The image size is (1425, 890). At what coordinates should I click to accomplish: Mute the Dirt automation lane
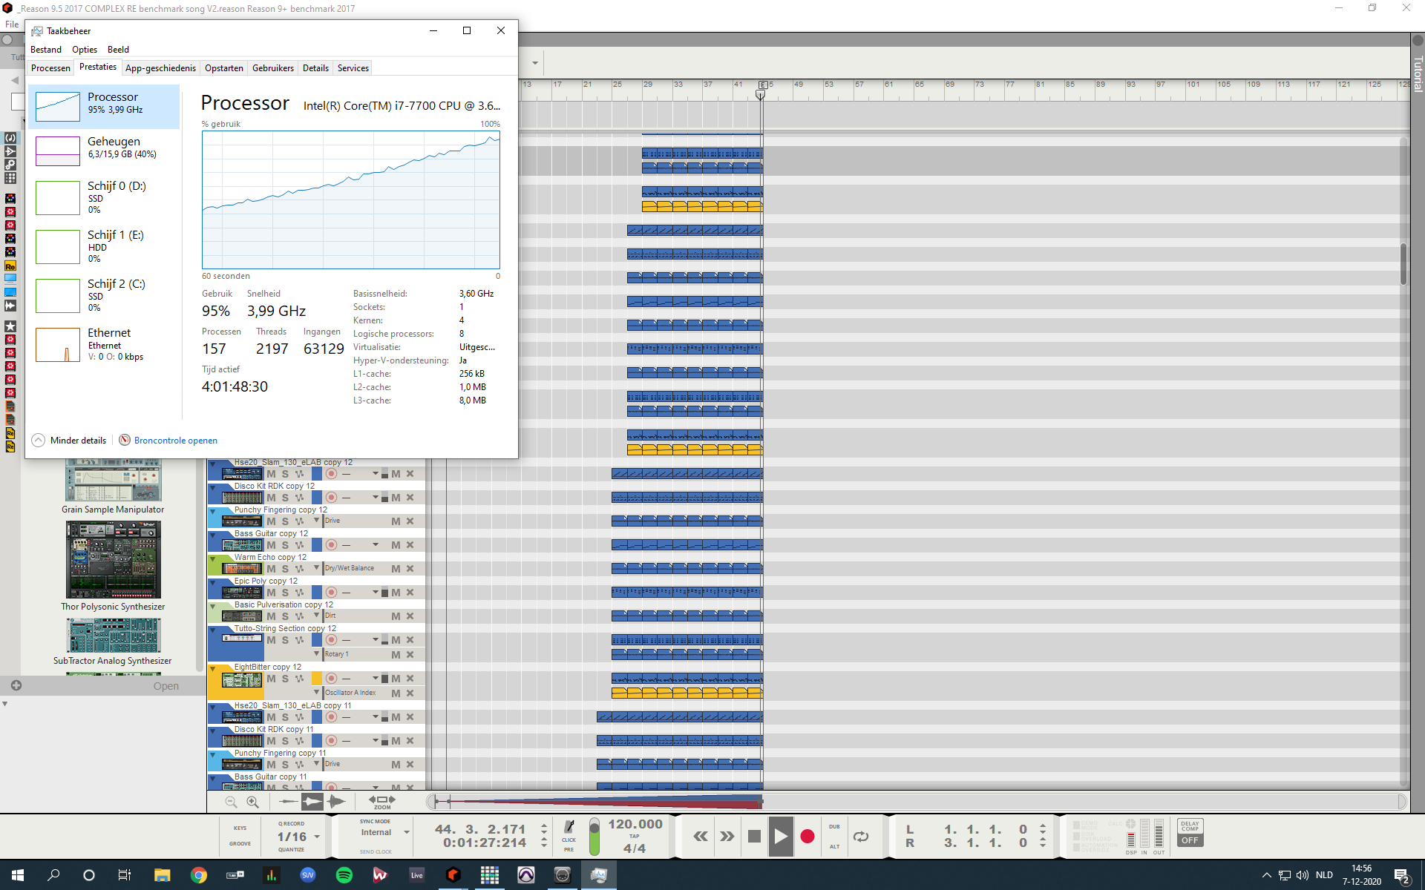click(x=396, y=616)
